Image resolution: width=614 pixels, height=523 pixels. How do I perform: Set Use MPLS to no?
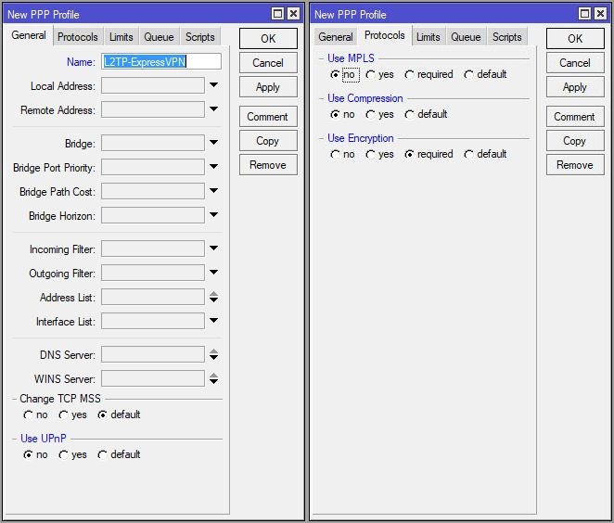344,74
